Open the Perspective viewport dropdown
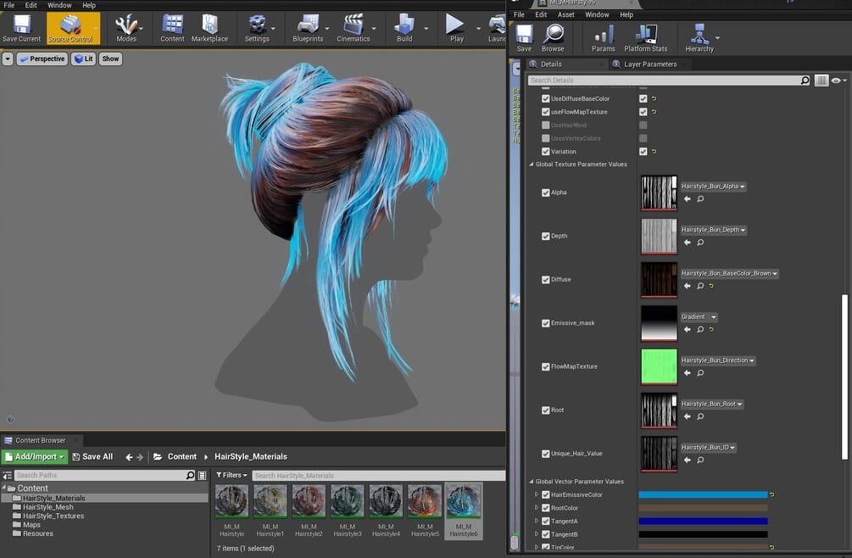852x558 pixels. tap(42, 59)
